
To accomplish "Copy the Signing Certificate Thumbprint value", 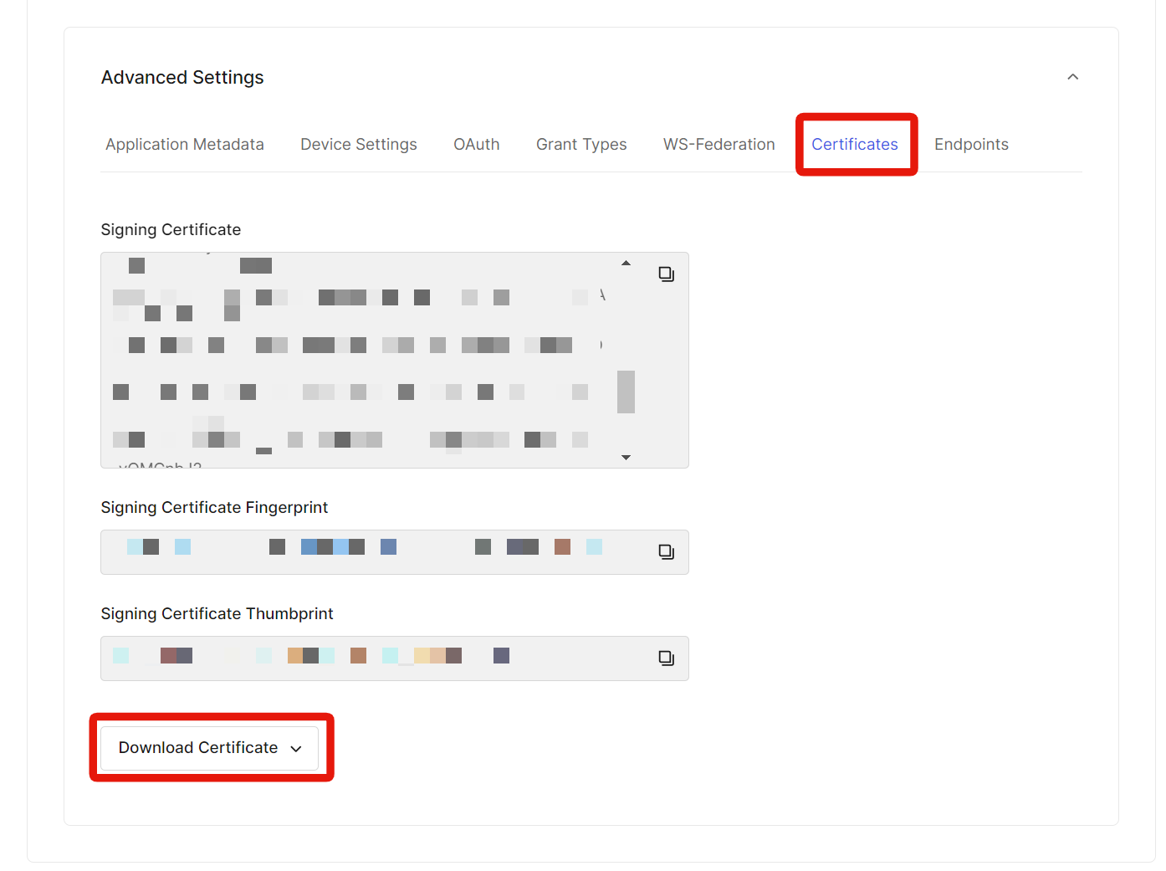I will tap(666, 658).
